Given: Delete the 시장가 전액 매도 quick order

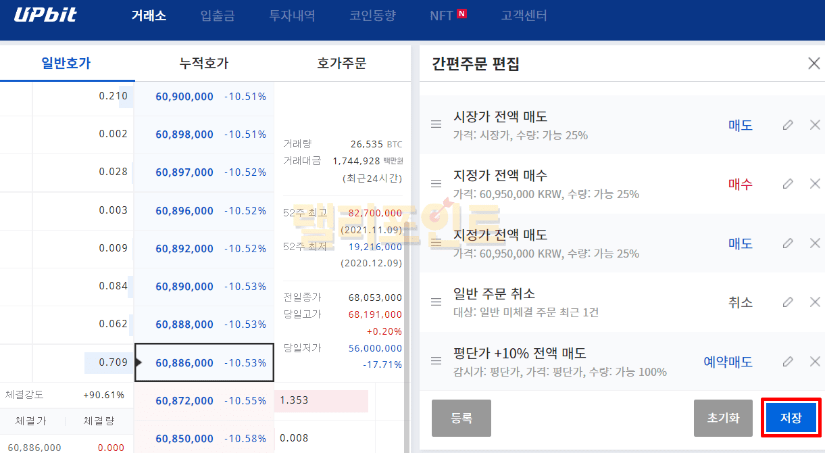Looking at the screenshot, I should (815, 125).
